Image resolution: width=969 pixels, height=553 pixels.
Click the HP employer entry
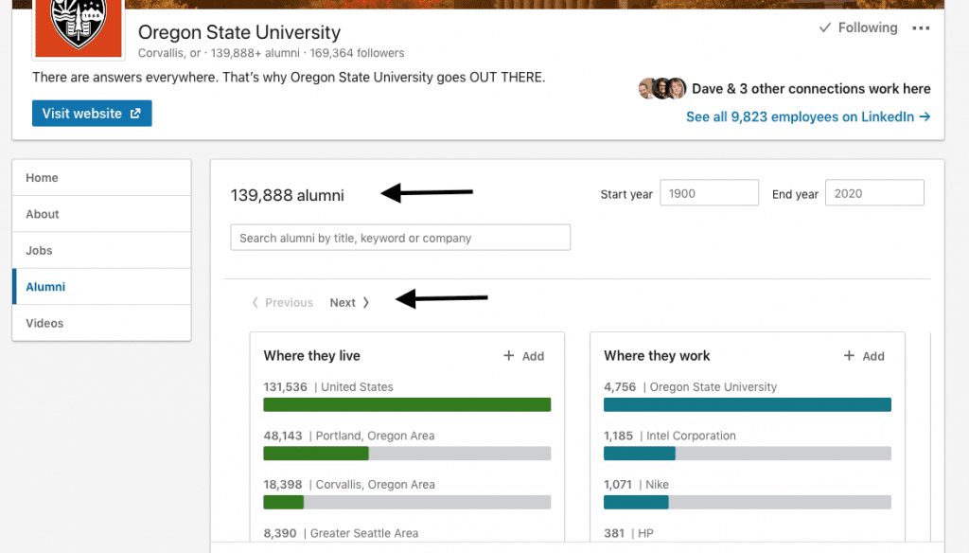[x=628, y=533]
